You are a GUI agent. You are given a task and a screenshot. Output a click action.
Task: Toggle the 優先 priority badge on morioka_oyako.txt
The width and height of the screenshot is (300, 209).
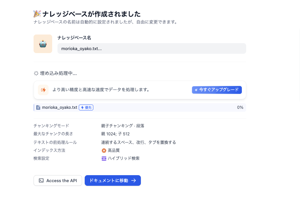pos(86,107)
